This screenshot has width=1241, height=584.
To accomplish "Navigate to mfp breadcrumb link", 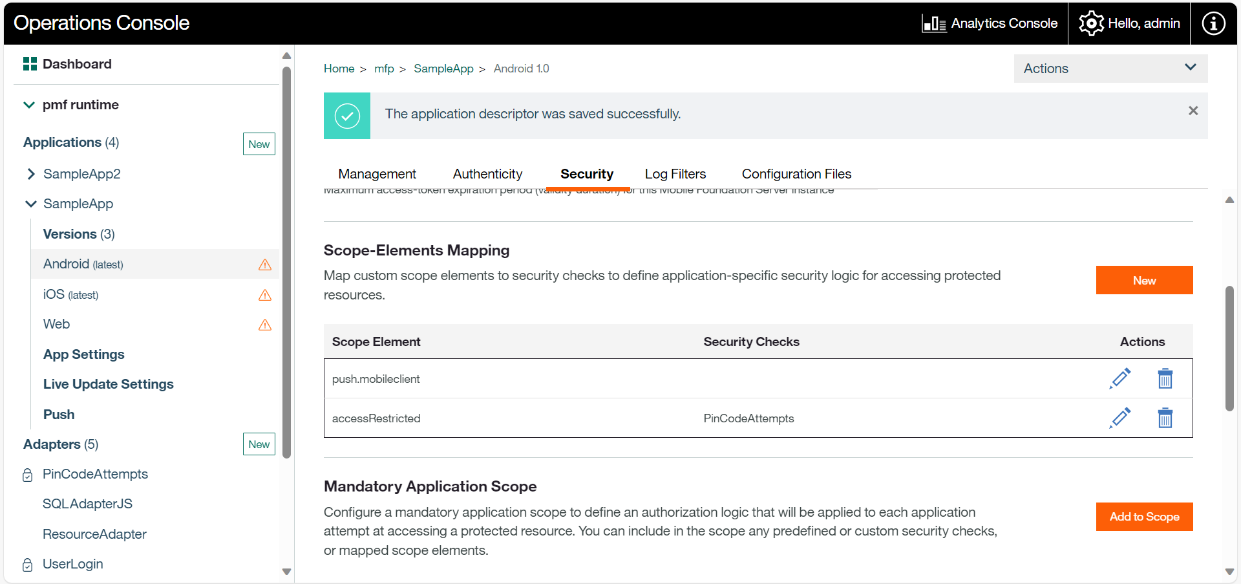I will [384, 69].
